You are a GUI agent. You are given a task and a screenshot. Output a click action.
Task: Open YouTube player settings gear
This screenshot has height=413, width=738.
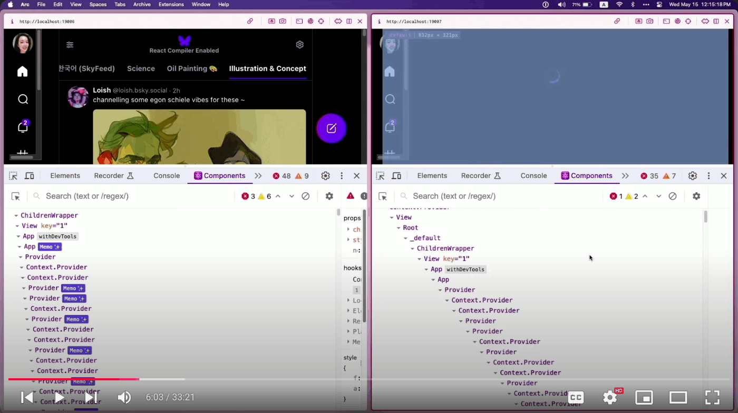click(610, 397)
